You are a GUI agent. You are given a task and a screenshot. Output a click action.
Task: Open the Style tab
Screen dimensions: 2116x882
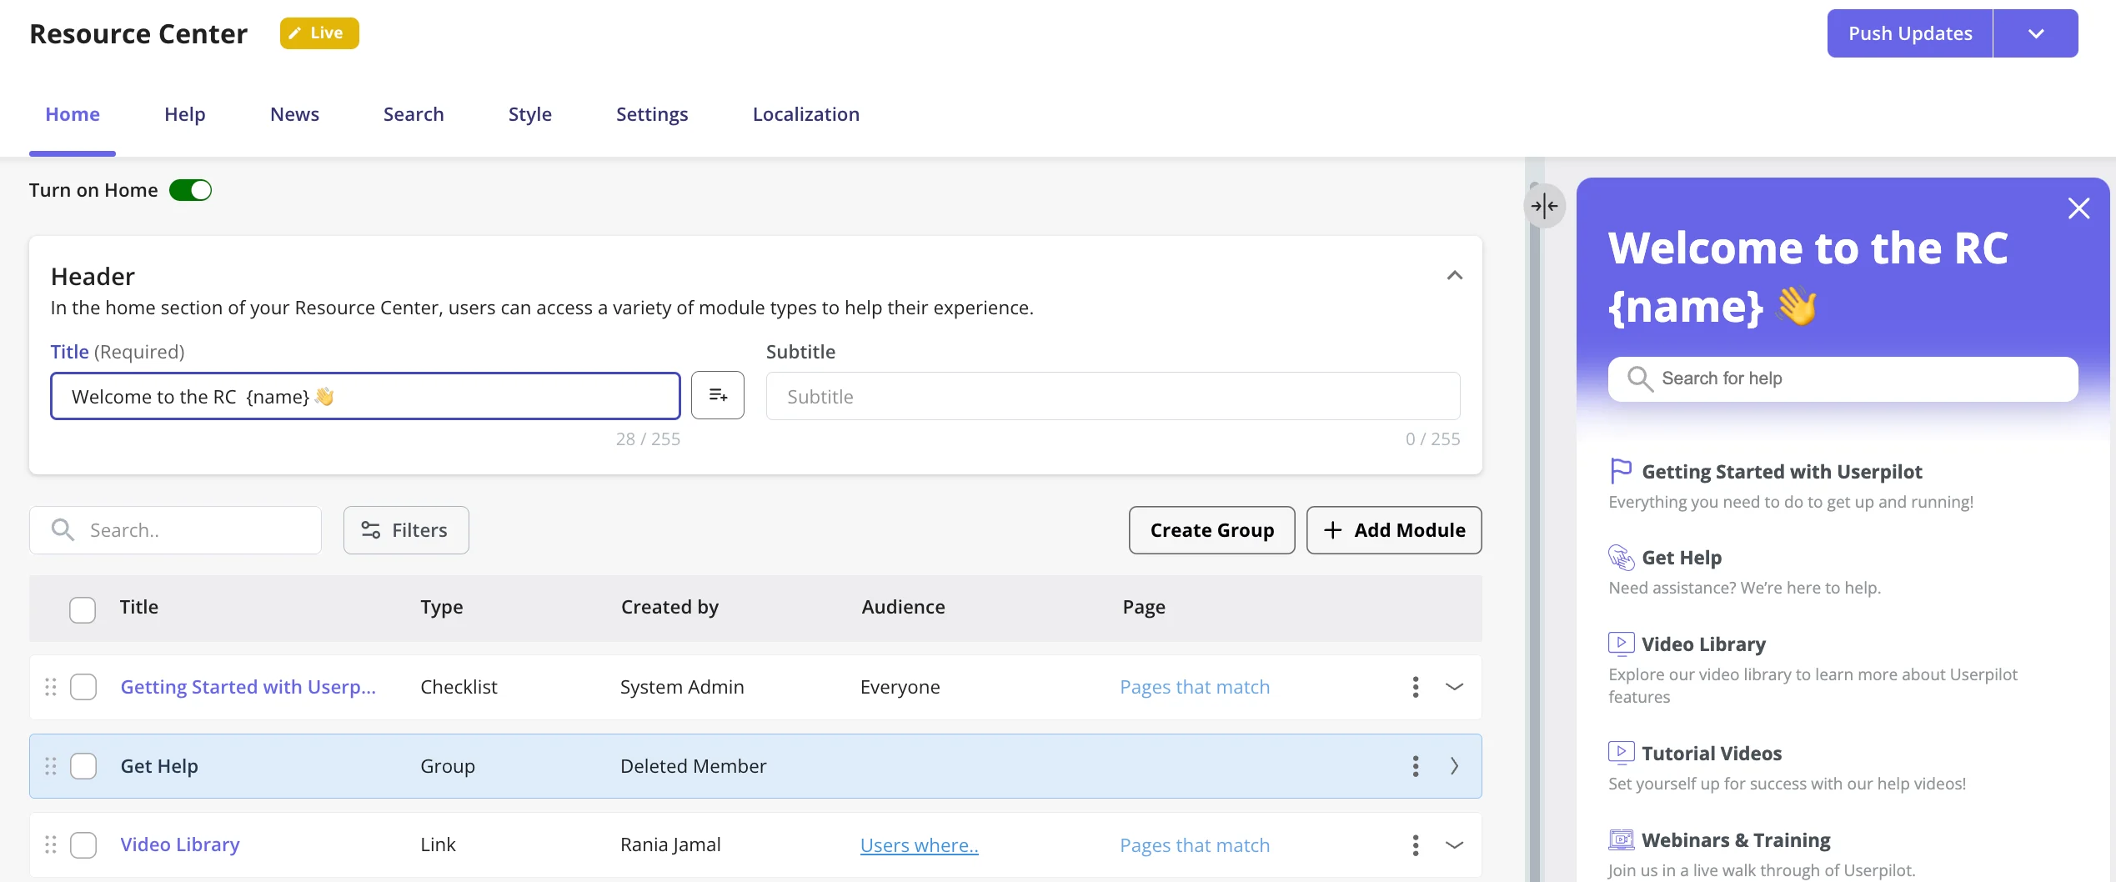530,114
